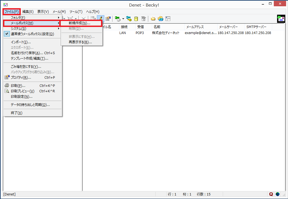The image size is (288, 199).
Task: Click the POP3 cell in the list
Action: point(140,33)
